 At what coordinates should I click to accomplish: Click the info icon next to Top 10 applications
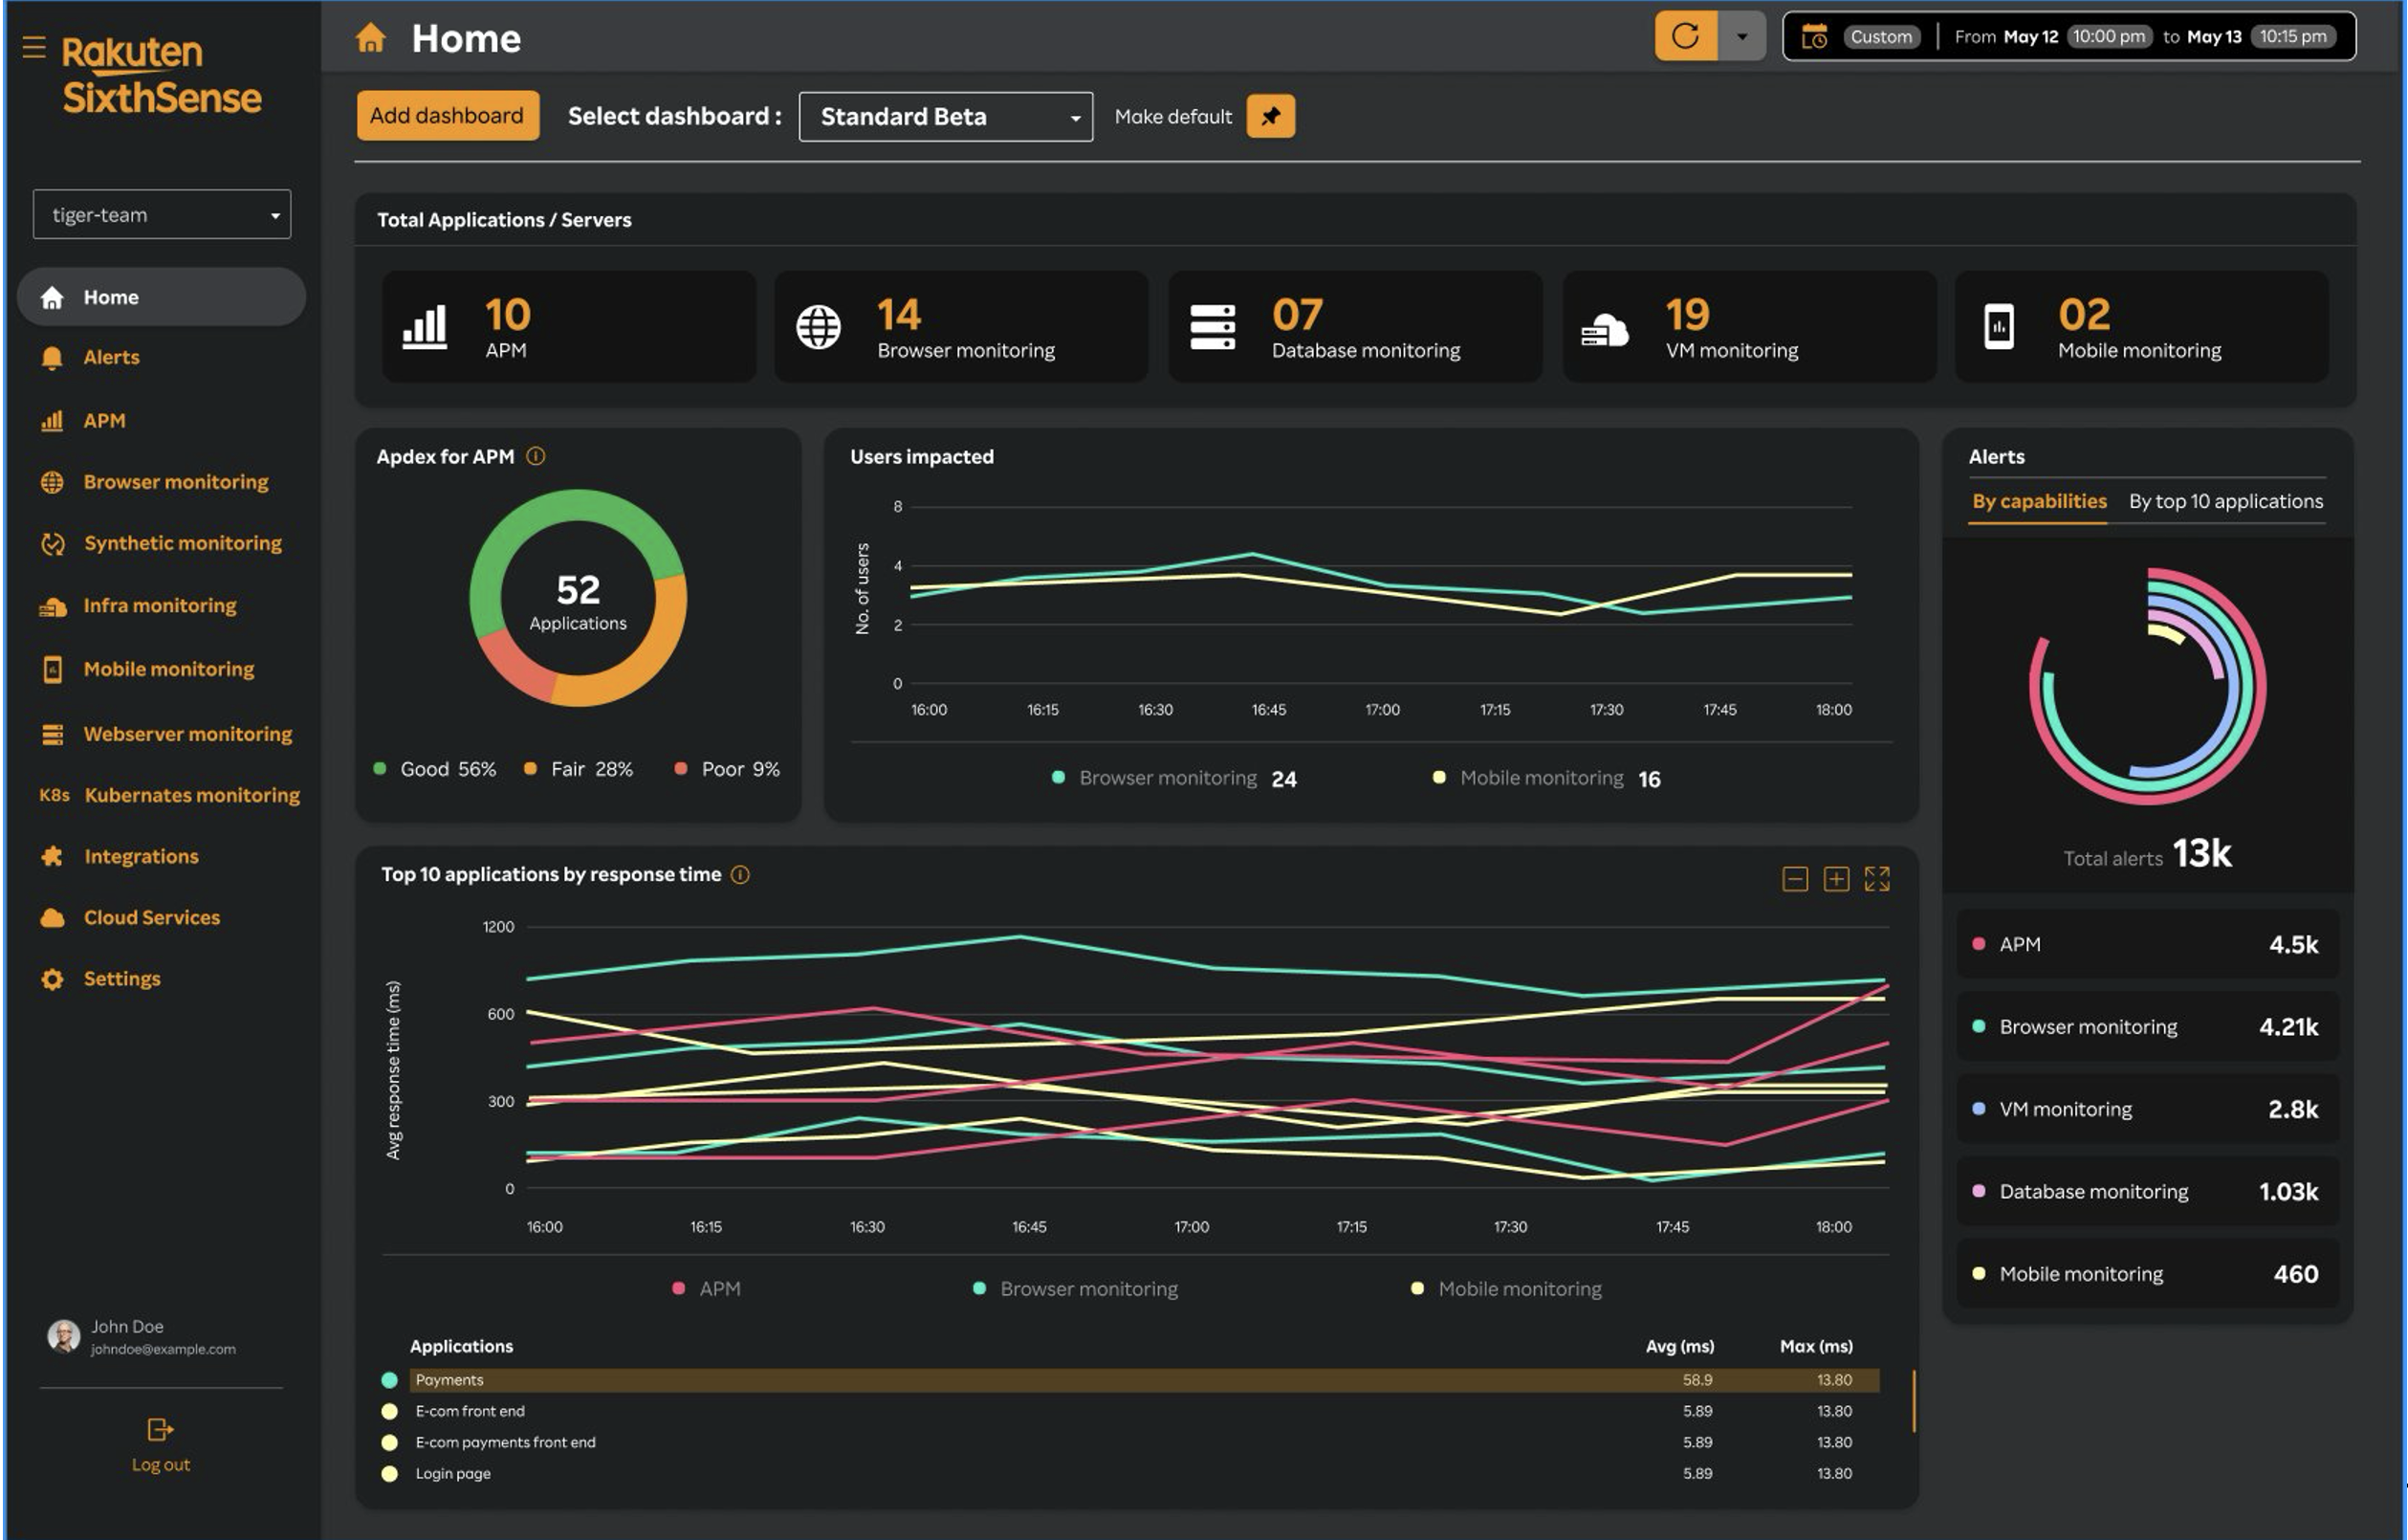click(x=740, y=875)
